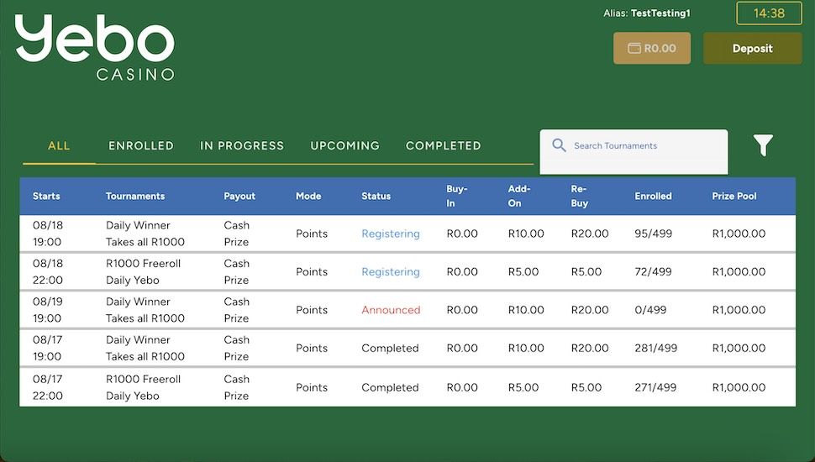
Task: Click the 08/18 19:00 start time
Action: [x=47, y=234]
